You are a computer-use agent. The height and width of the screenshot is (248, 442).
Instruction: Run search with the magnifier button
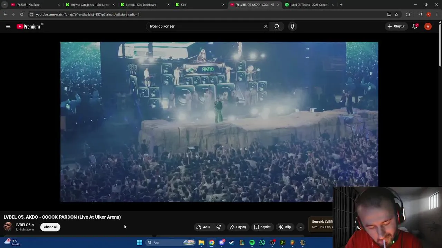277,27
